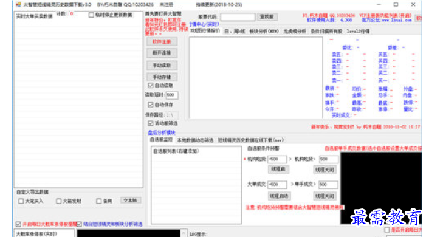Select the 自选股监控 tab
426x237 pixels.
pyautogui.click(x=162, y=140)
